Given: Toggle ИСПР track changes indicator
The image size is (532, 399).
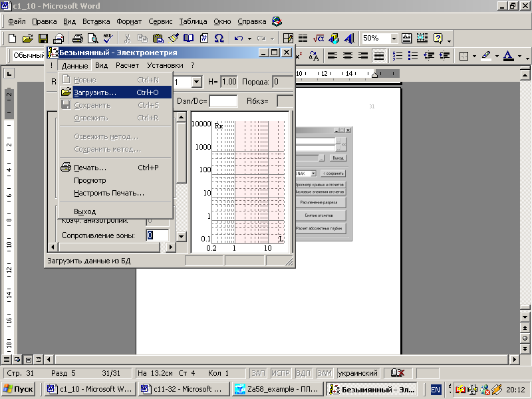Looking at the screenshot, I should 281,373.
